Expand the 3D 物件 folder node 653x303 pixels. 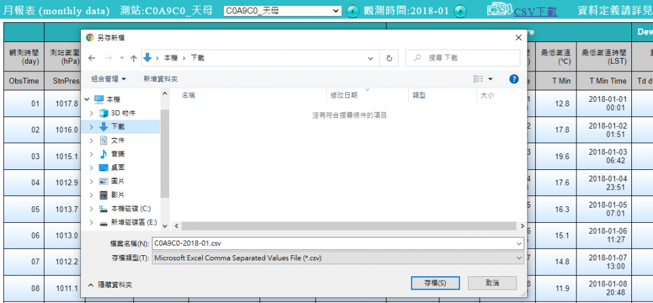[x=92, y=113]
